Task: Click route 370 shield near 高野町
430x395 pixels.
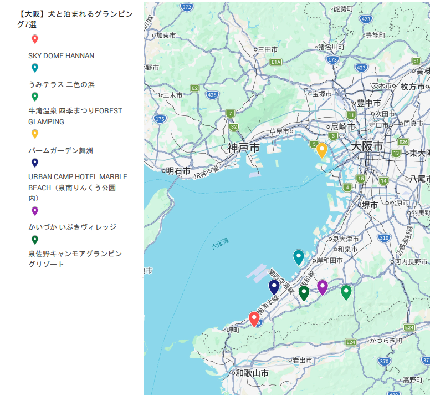Action: pyautogui.click(x=384, y=361)
